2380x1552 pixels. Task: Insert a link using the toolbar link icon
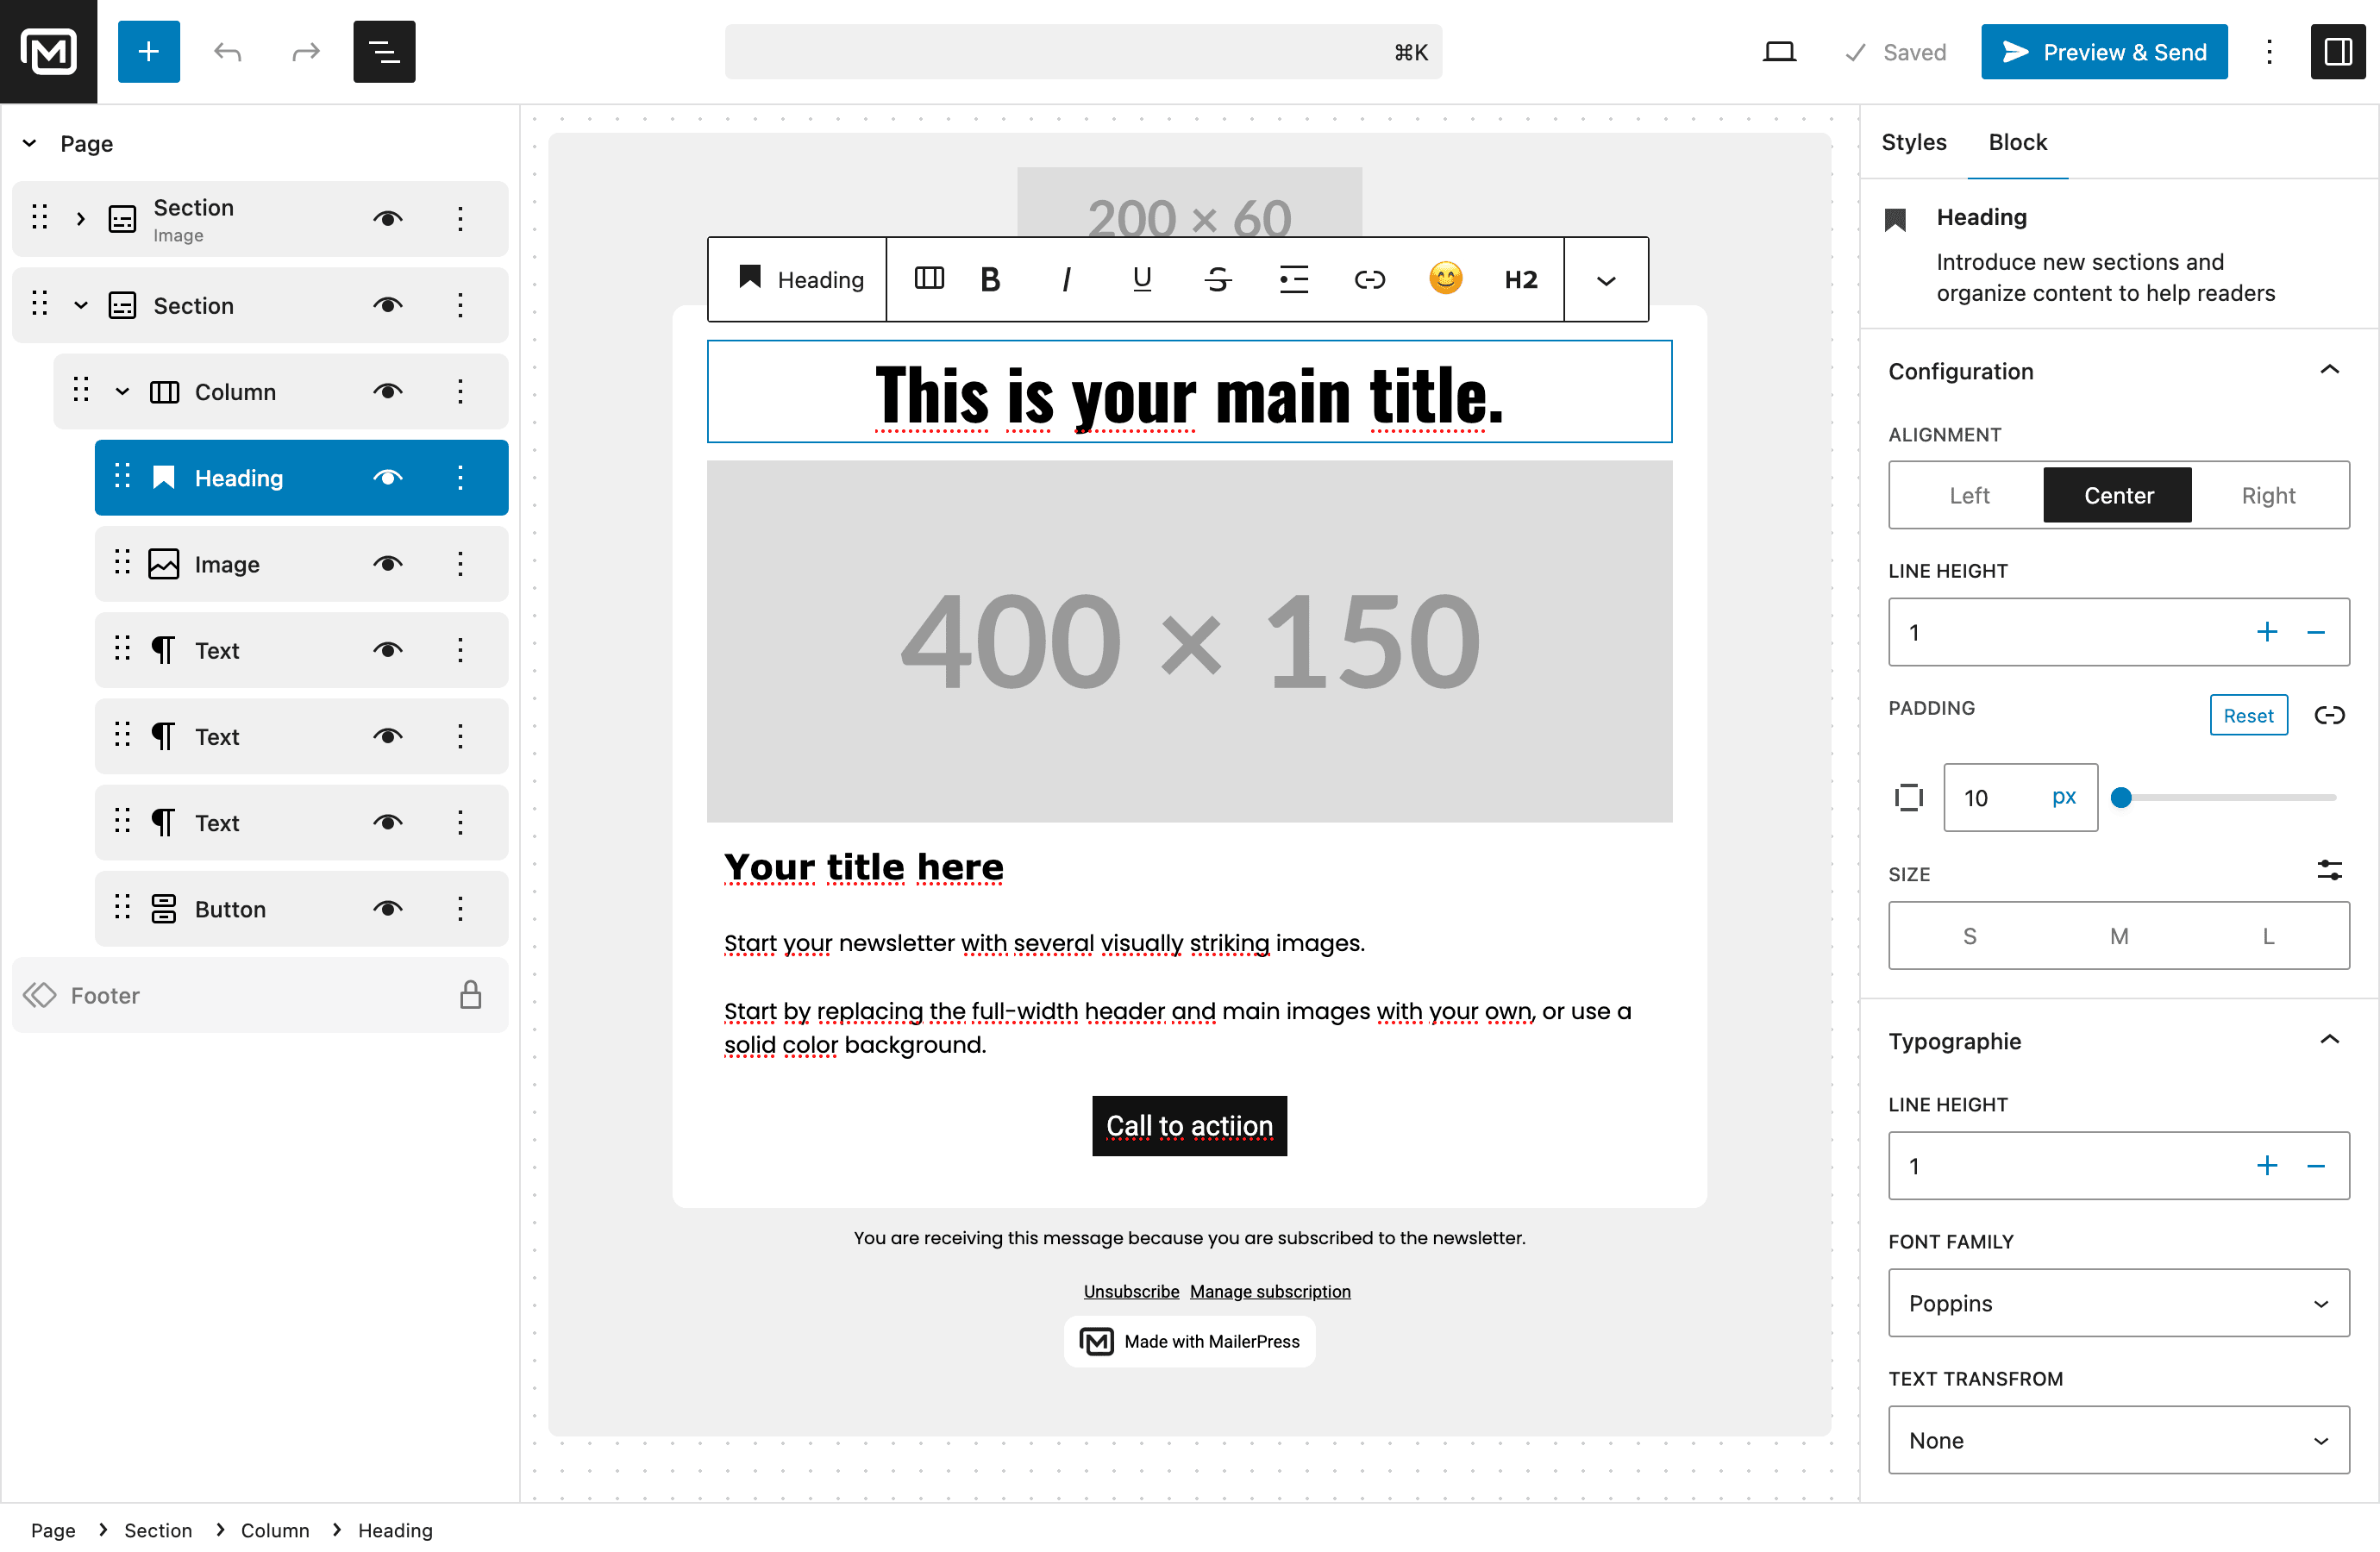(x=1369, y=279)
